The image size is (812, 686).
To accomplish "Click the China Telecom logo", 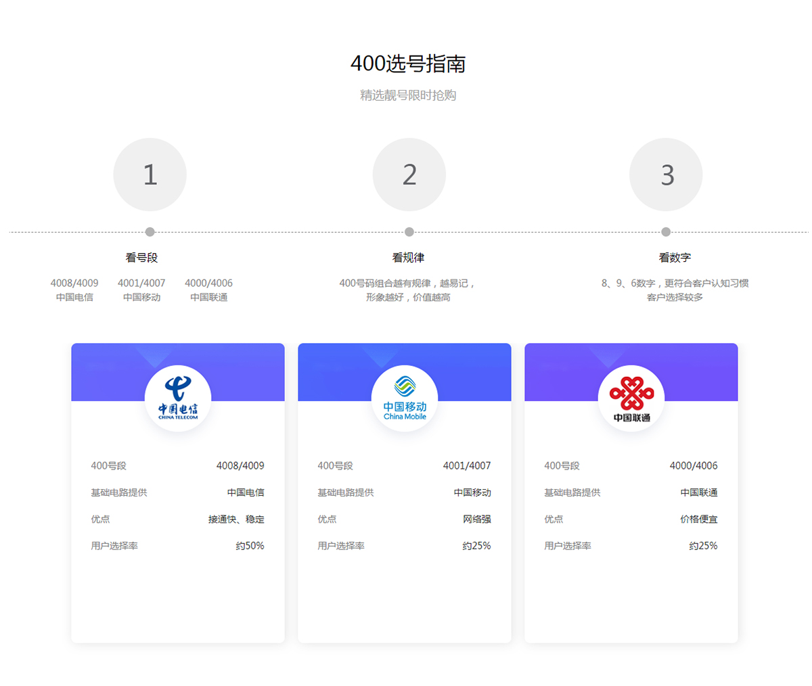I will pos(178,398).
